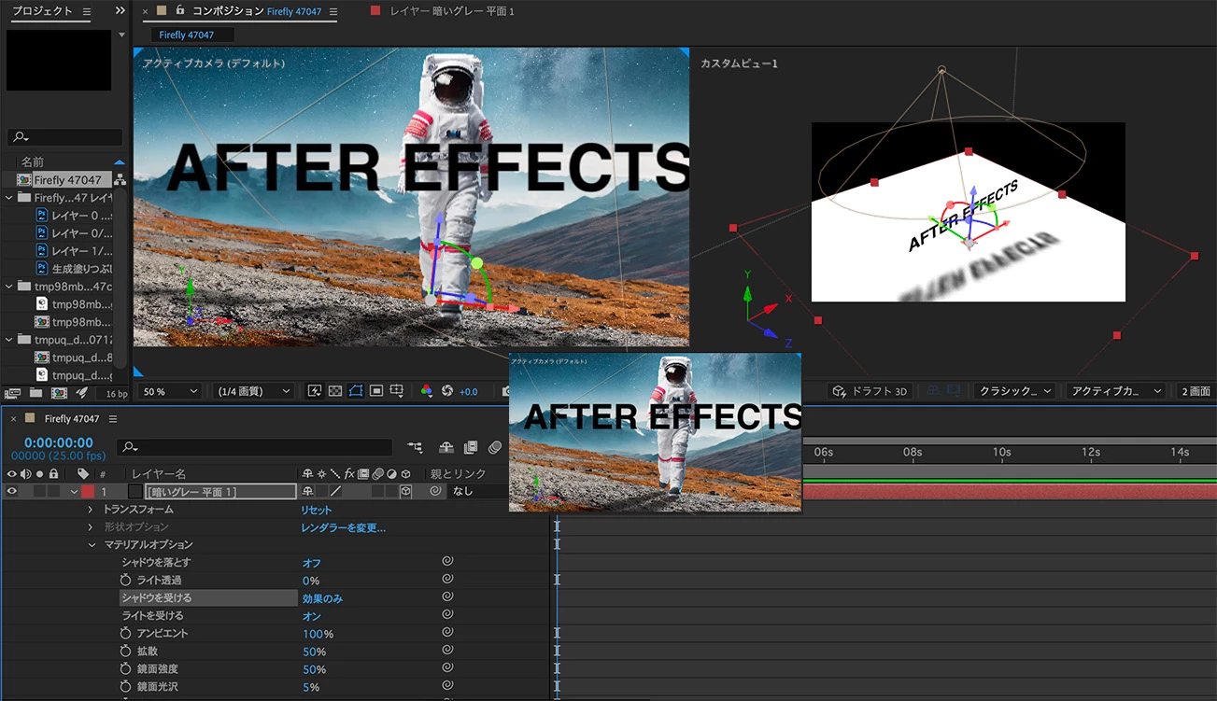Expand hidden panels with double-chevron icon
Viewport: 1217px width, 701px height.
pyautogui.click(x=120, y=11)
